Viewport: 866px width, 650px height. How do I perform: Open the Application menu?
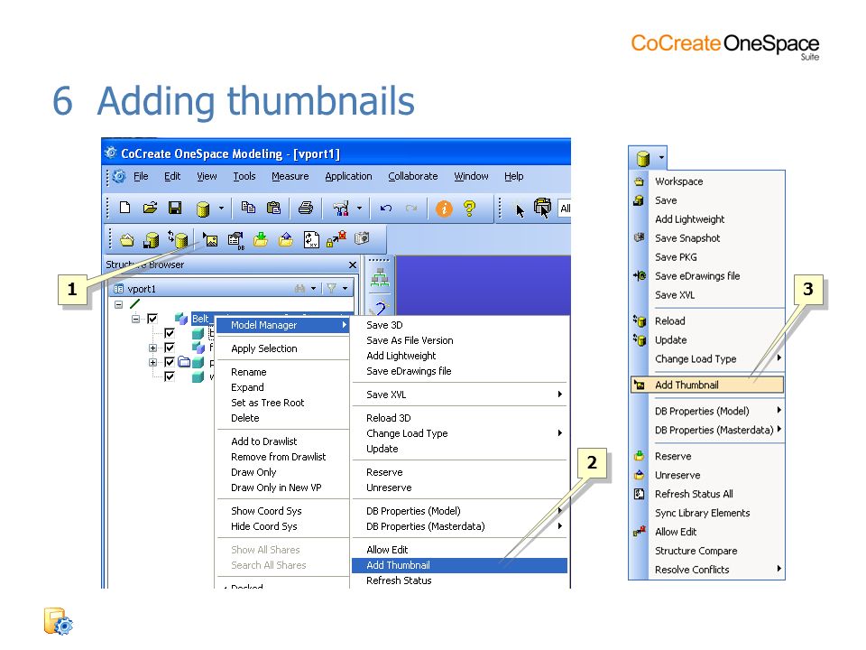pyautogui.click(x=348, y=176)
